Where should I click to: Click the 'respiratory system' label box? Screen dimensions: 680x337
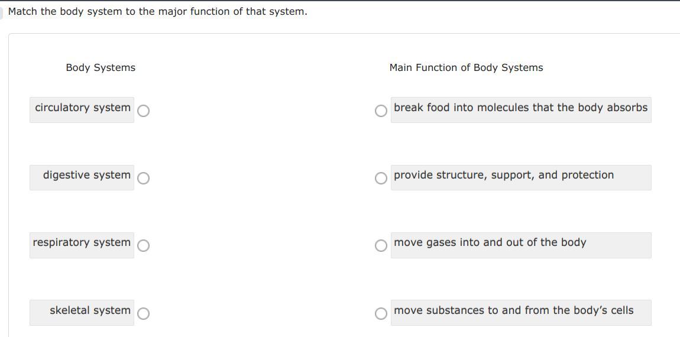click(82, 243)
